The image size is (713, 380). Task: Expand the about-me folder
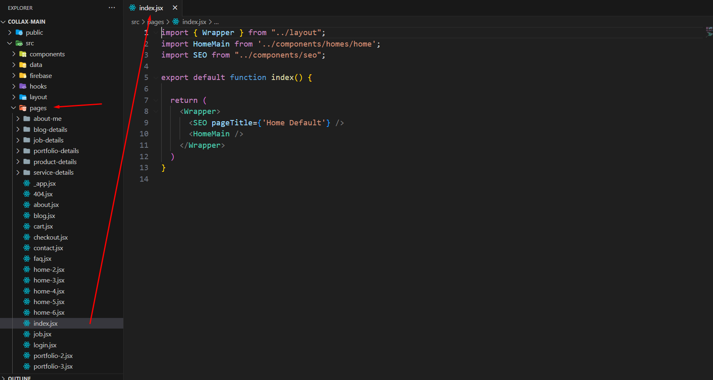click(47, 119)
